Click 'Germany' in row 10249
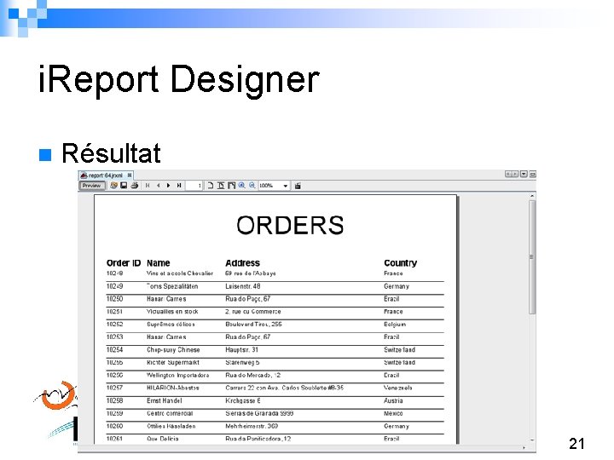614x460 pixels. 397,286
